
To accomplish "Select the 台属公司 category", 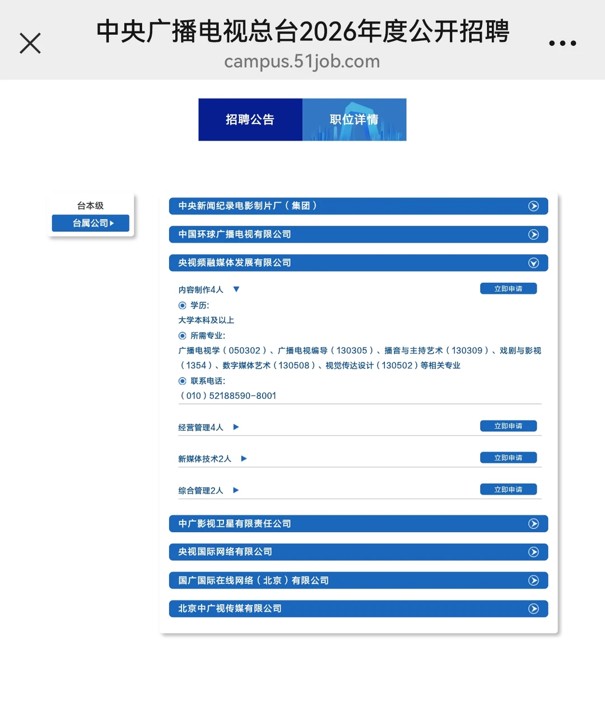I will click(x=91, y=223).
